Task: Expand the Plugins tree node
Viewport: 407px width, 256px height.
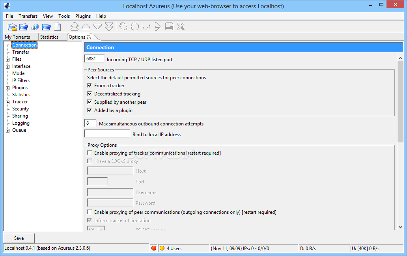Action: (8, 88)
